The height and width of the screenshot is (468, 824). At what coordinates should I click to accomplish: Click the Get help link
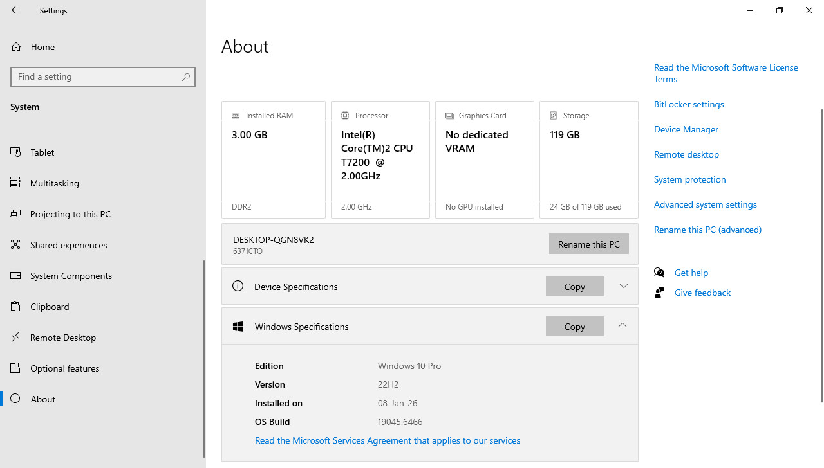pyautogui.click(x=691, y=273)
